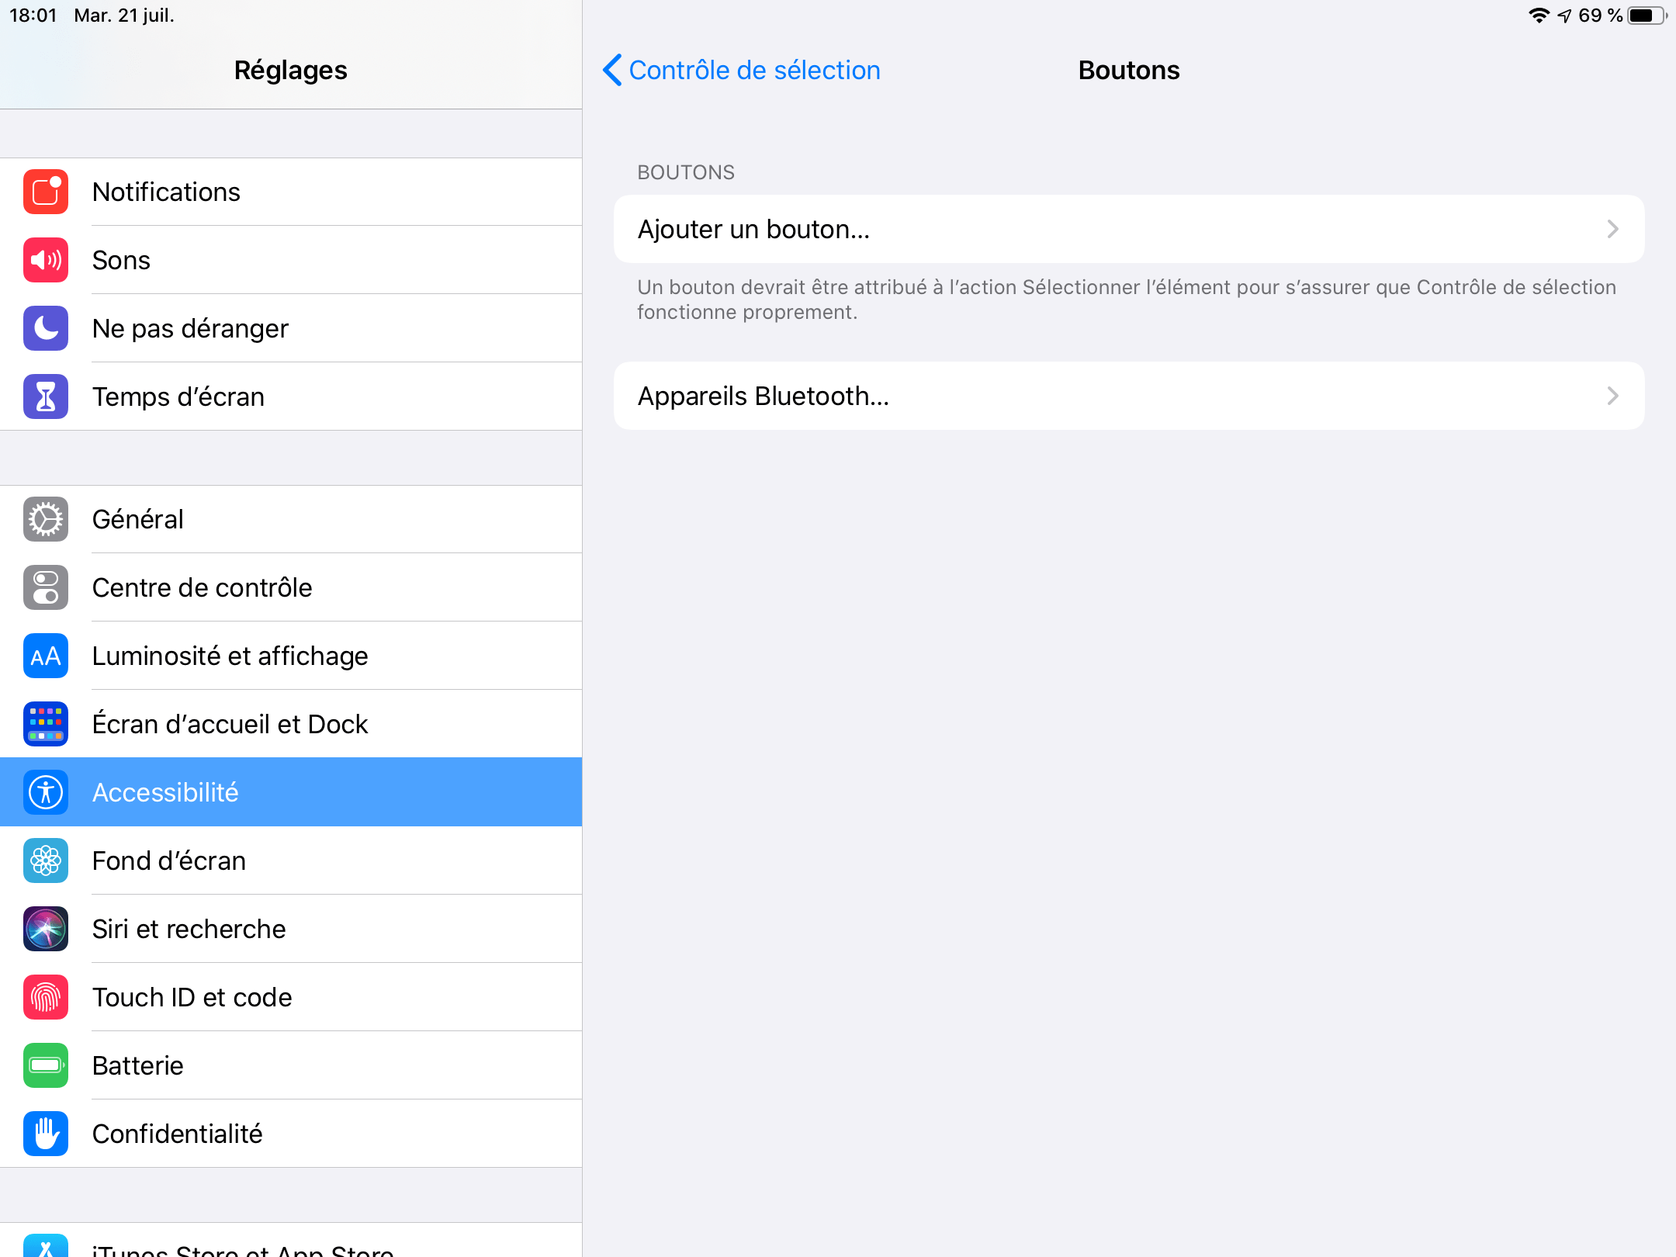
Task: Expand Ajouter un bouton chevron
Action: click(x=1613, y=229)
